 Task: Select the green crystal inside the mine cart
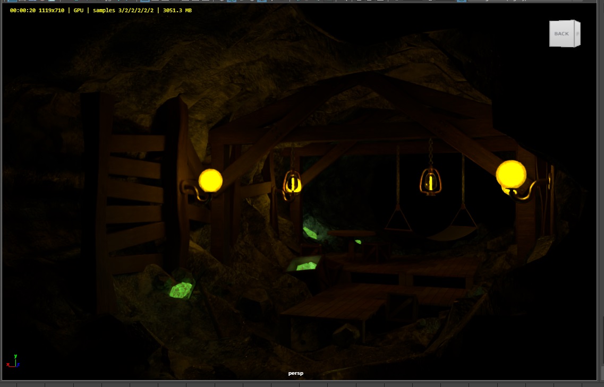coord(306,265)
